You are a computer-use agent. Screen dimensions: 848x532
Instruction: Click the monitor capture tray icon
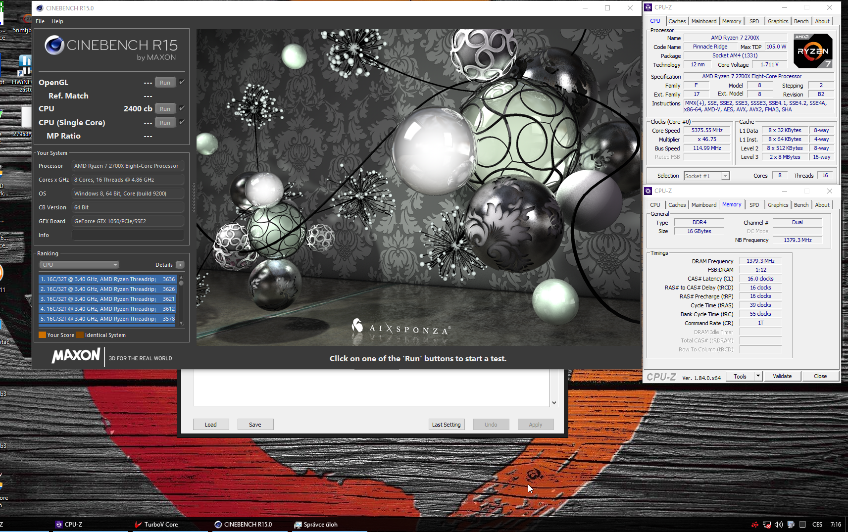tap(791, 525)
